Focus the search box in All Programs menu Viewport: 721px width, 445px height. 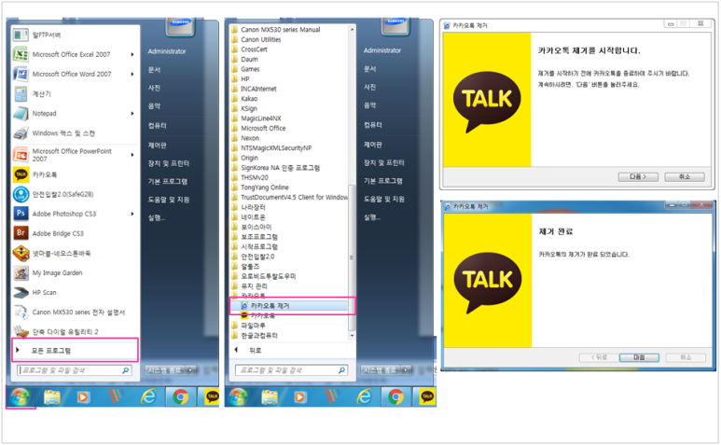[291, 370]
